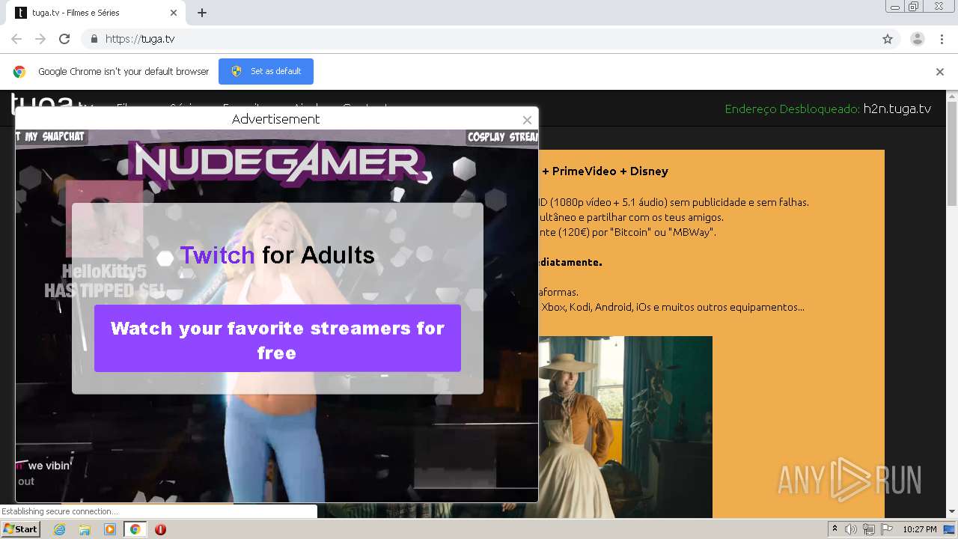Go back in Chrome
Viewport: 958px width, 539px height.
[x=16, y=39]
